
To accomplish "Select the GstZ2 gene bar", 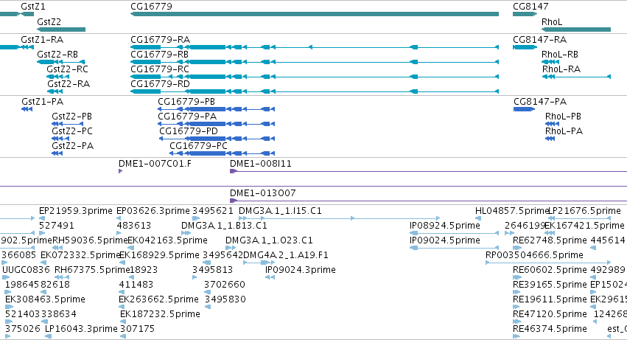I will (x=61, y=30).
